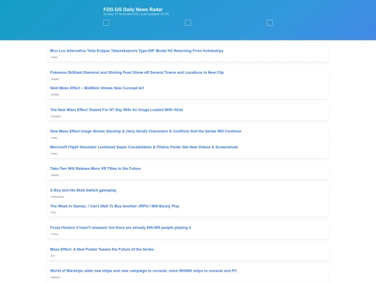Click the rightmost square icon button in header
Screen dimensions: 376x282
pos(269,22)
